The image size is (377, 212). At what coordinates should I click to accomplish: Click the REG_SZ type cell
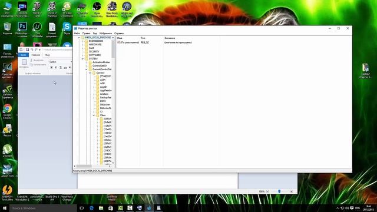145,42
